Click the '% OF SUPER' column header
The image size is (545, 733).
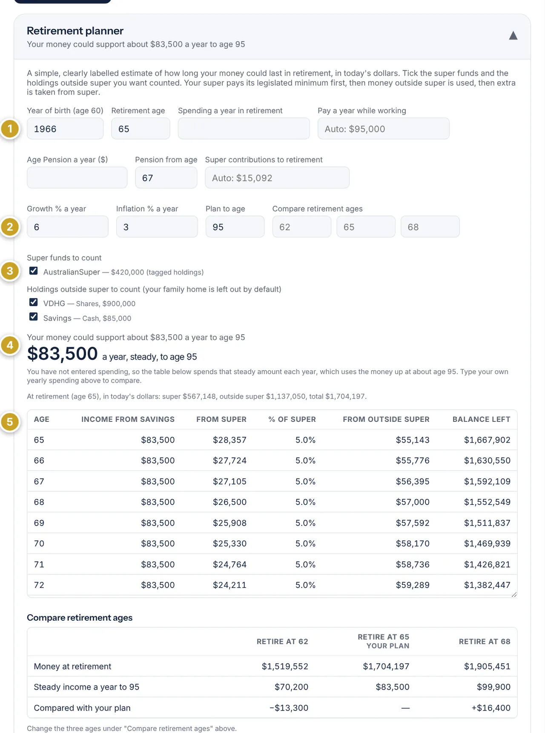292,419
